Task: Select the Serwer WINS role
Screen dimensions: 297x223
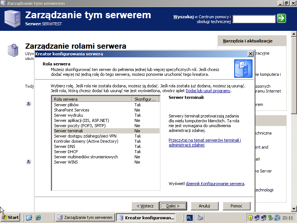Action: tap(106, 162)
